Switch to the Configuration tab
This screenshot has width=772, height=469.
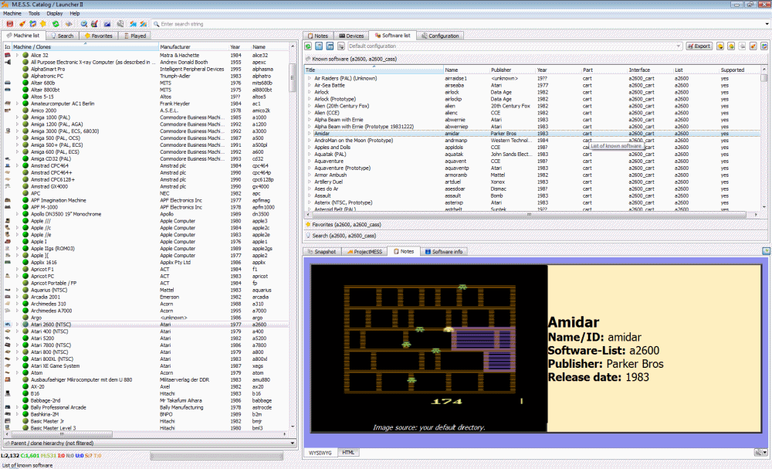tap(440, 36)
